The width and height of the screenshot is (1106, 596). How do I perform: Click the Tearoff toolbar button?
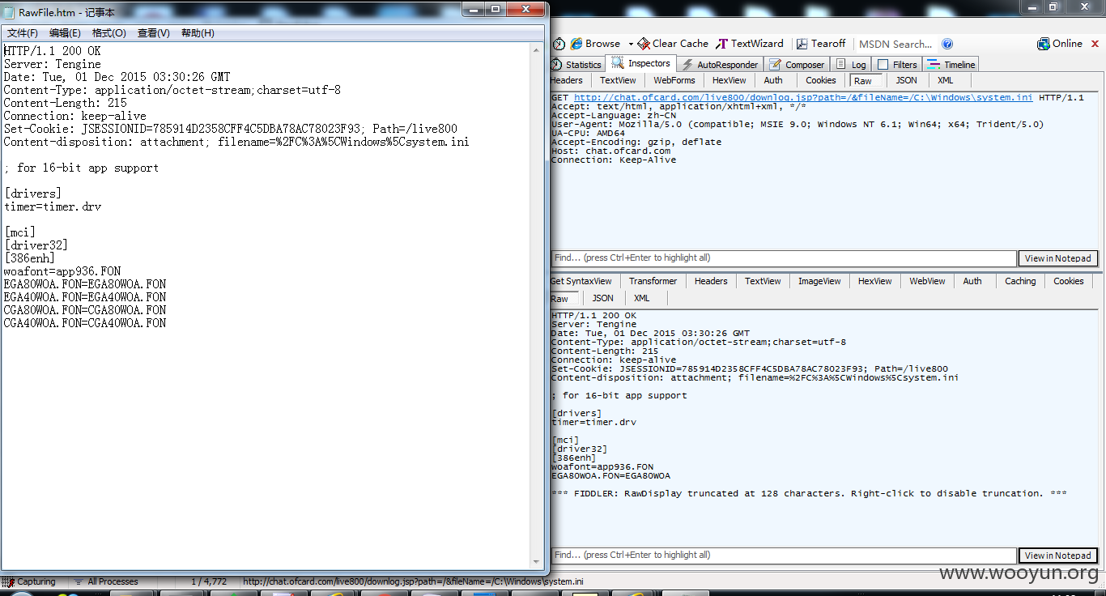[821, 44]
